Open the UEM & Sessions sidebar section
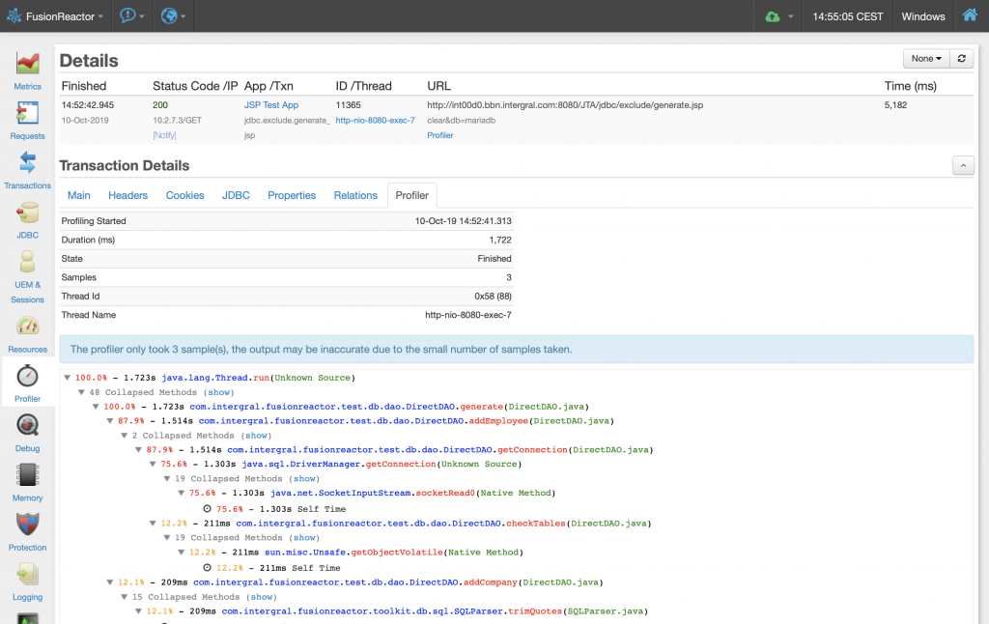This screenshot has height=624, width=989. [27, 276]
